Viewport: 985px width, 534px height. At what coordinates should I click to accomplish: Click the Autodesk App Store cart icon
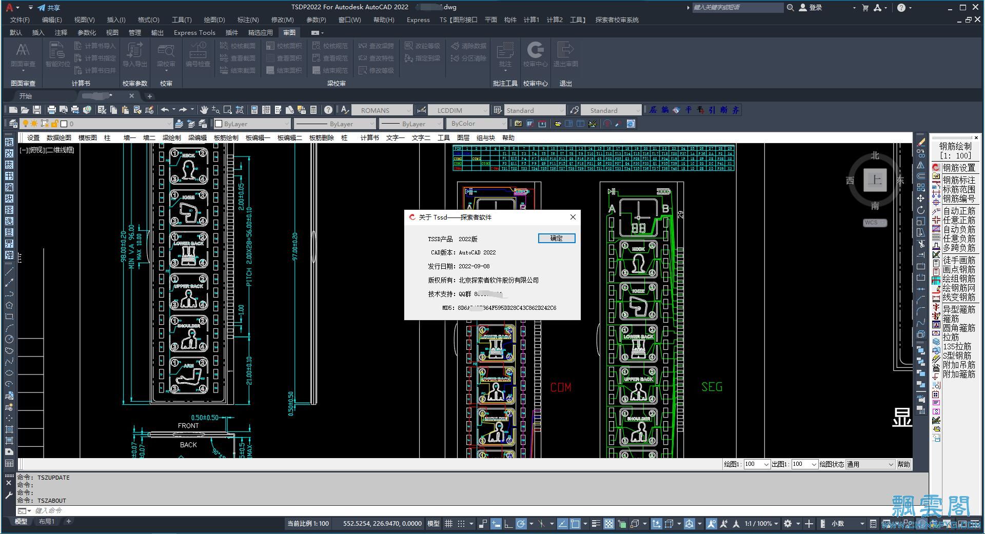pyautogui.click(x=865, y=7)
